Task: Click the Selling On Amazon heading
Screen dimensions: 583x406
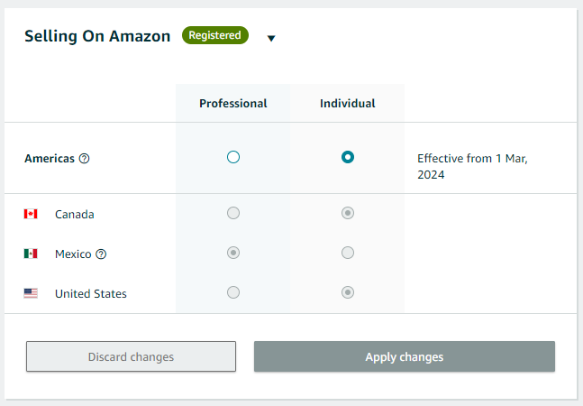Action: pos(97,36)
